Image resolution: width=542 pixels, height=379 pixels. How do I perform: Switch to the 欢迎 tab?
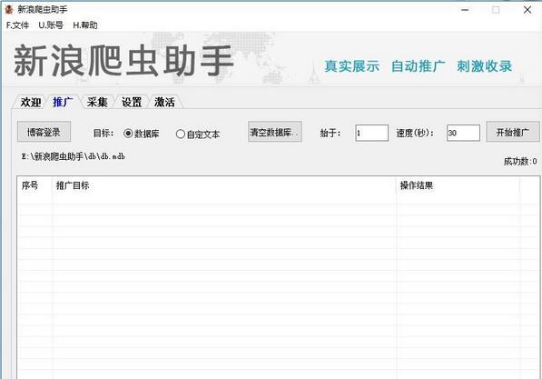(x=31, y=102)
